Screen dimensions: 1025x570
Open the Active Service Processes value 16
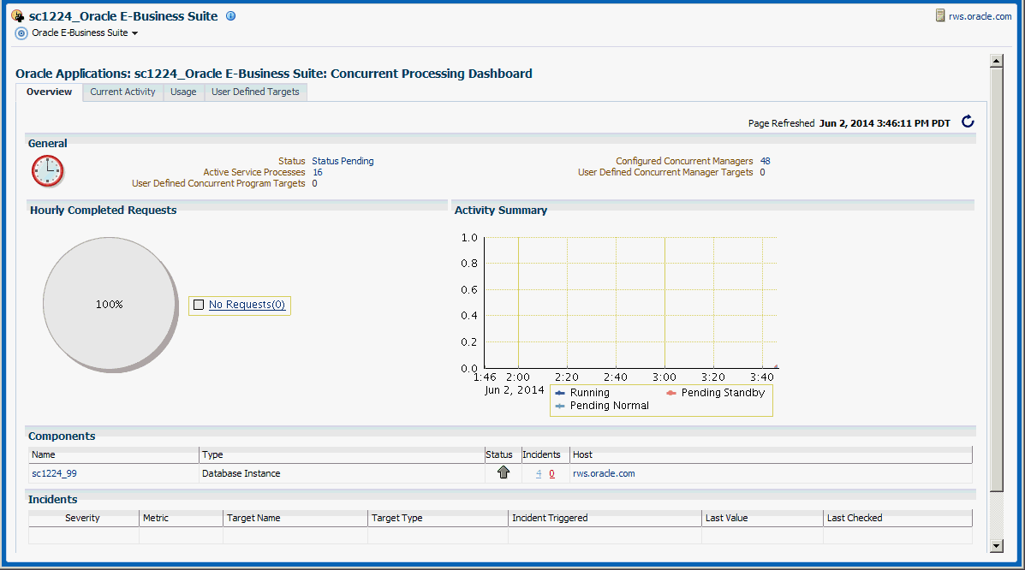pos(318,172)
